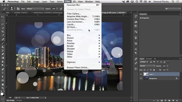This screenshot has height=102, width=182.
Task: Switch to Untitled-2 document tab
Action: tap(21, 12)
